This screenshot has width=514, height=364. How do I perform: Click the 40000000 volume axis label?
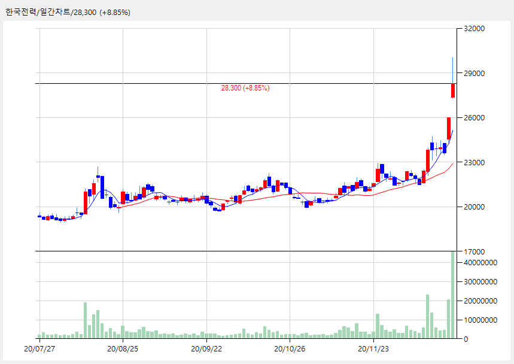pyautogui.click(x=480, y=263)
